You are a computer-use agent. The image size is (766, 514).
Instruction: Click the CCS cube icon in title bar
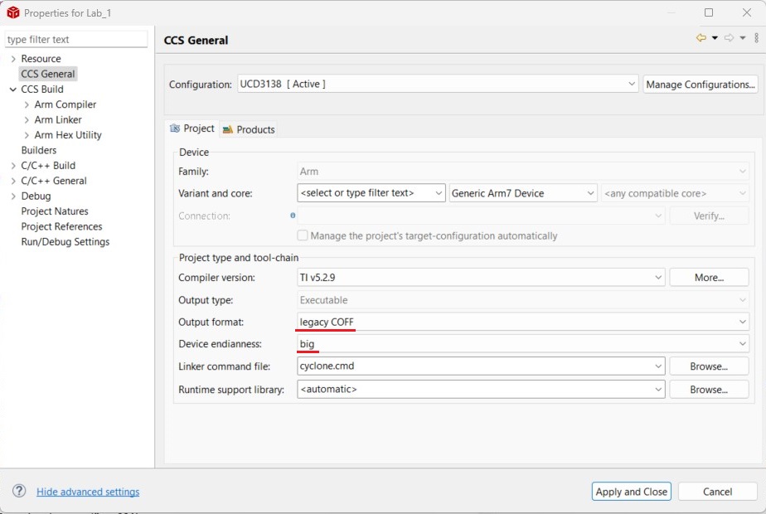tap(12, 12)
